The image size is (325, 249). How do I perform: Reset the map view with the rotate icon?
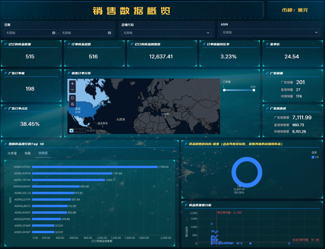(x=72, y=98)
